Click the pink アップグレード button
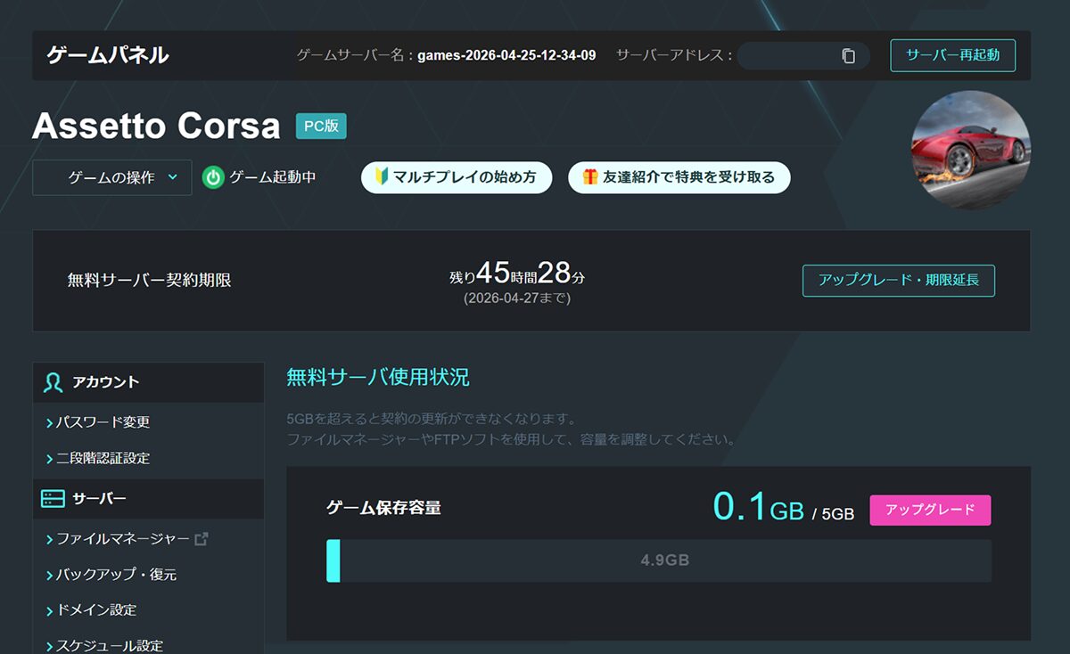1070x654 pixels. coord(930,511)
